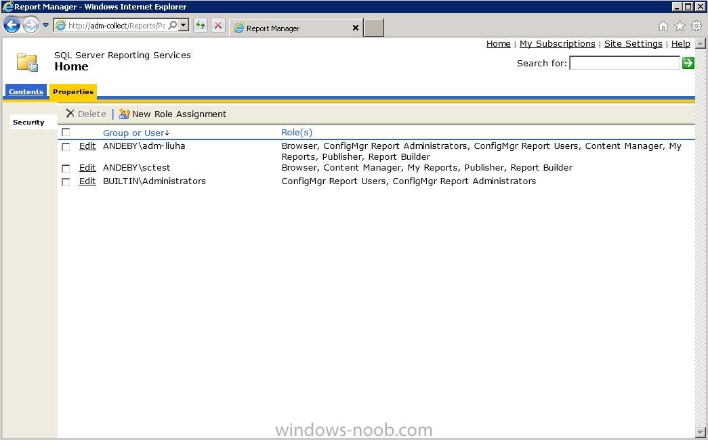This screenshot has width=708, height=440.
Task: Click the Delete button in the toolbar
Action: click(86, 114)
